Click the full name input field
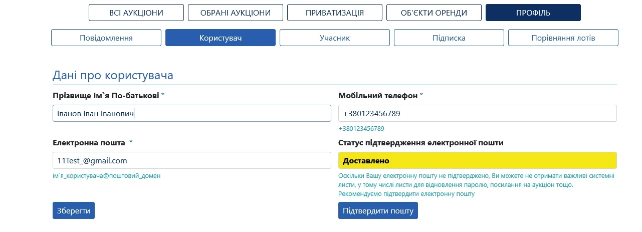 192,113
